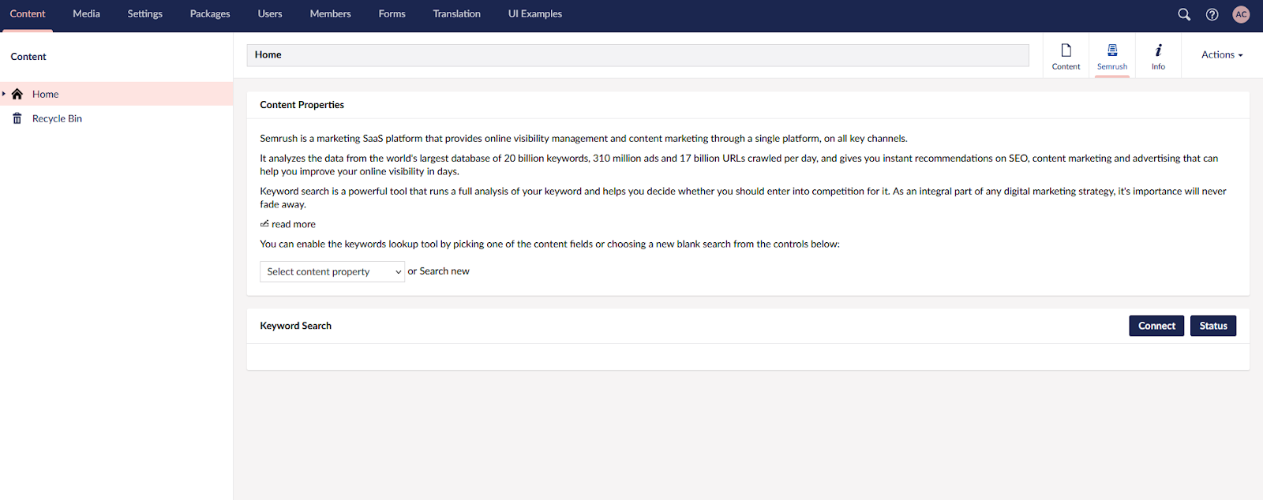Go to the Content section
Image resolution: width=1263 pixels, height=500 pixels.
[x=28, y=14]
